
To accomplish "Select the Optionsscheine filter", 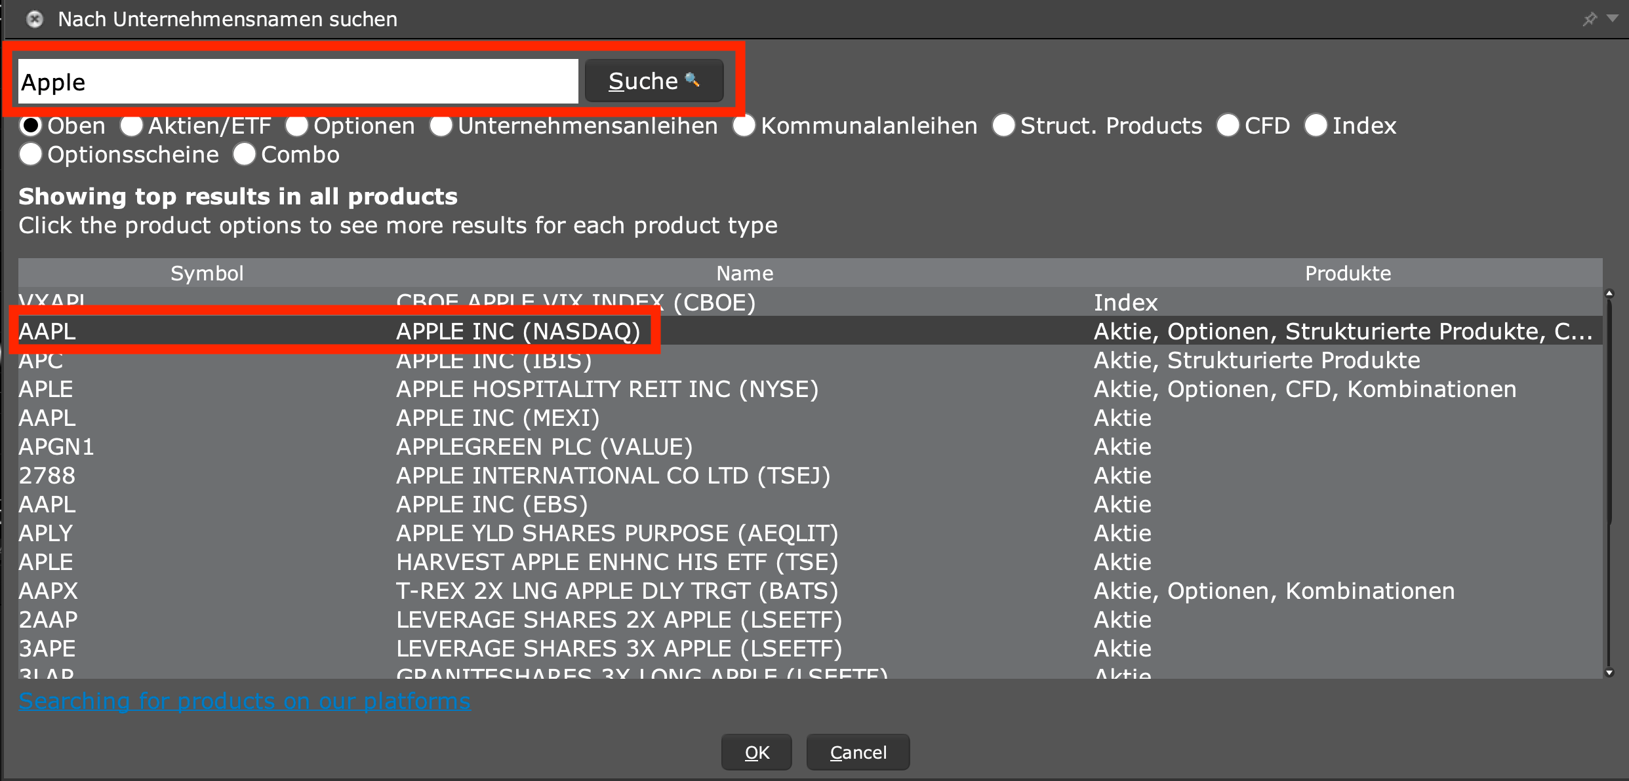I will pos(30,154).
